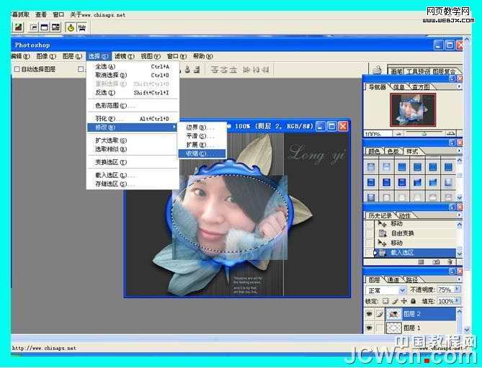Open the 滤镜 menu
482x368 pixels.
coord(125,56)
